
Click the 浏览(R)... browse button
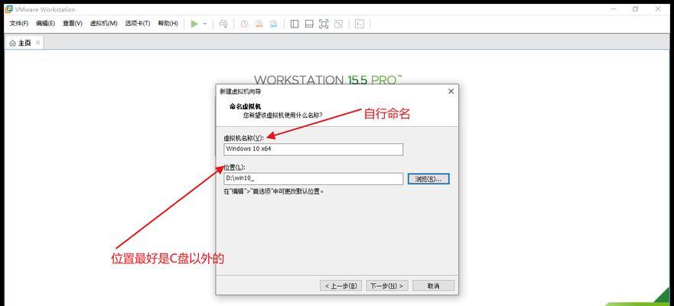tap(428, 179)
